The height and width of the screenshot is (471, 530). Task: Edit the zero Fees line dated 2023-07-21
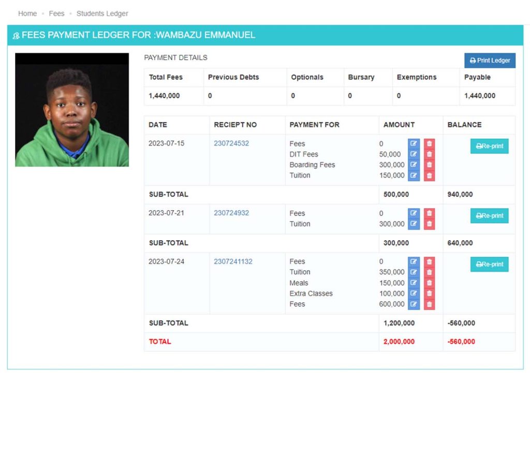[413, 213]
